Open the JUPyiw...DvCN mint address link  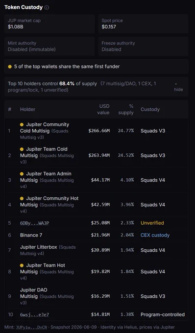click(31, 327)
